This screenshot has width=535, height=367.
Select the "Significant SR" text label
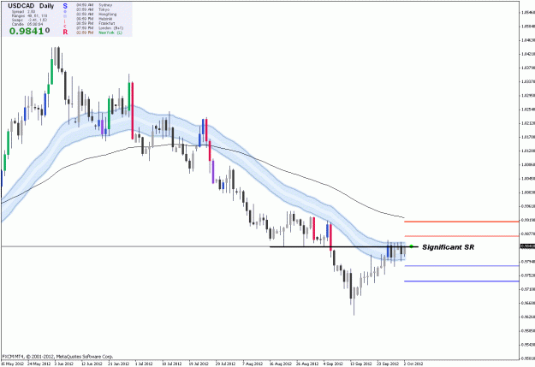[448, 247]
